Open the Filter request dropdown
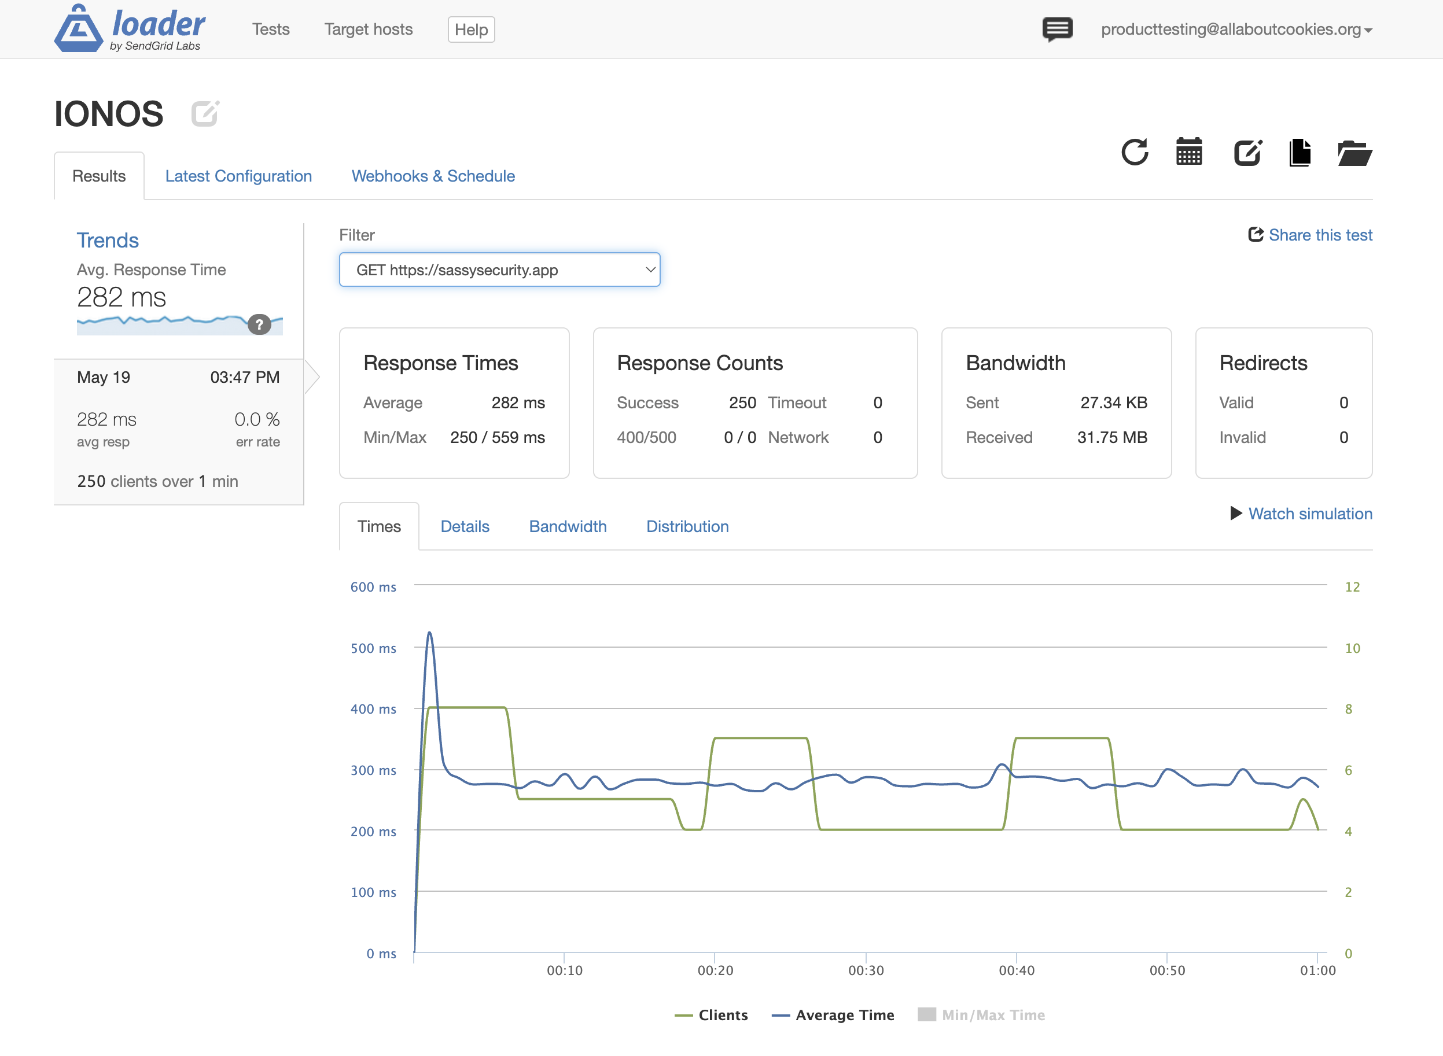 coord(499,269)
